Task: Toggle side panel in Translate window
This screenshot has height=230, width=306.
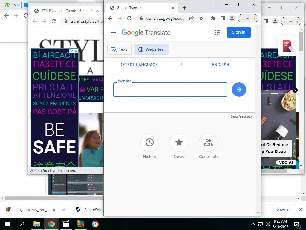Action: coord(222,18)
